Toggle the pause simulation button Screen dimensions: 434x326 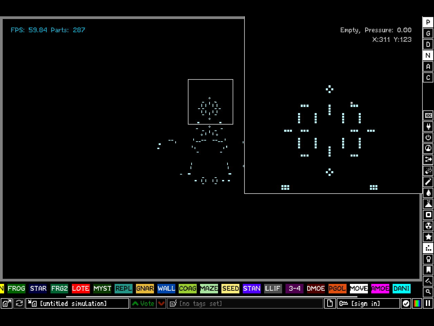pyautogui.click(x=428, y=303)
